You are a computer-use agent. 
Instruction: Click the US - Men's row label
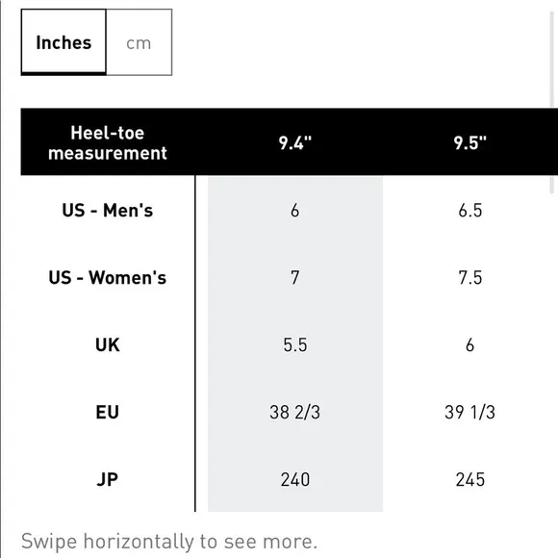tap(108, 210)
